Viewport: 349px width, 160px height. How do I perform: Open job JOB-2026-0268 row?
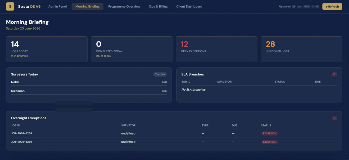pyautogui.click(x=174, y=133)
